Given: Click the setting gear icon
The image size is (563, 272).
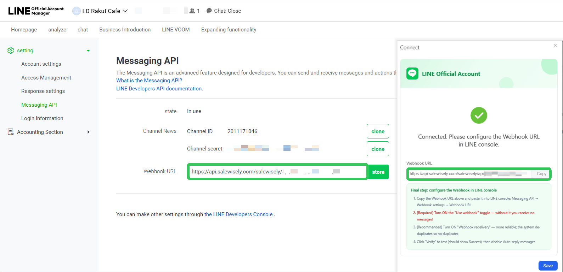Looking at the screenshot, I should [11, 51].
